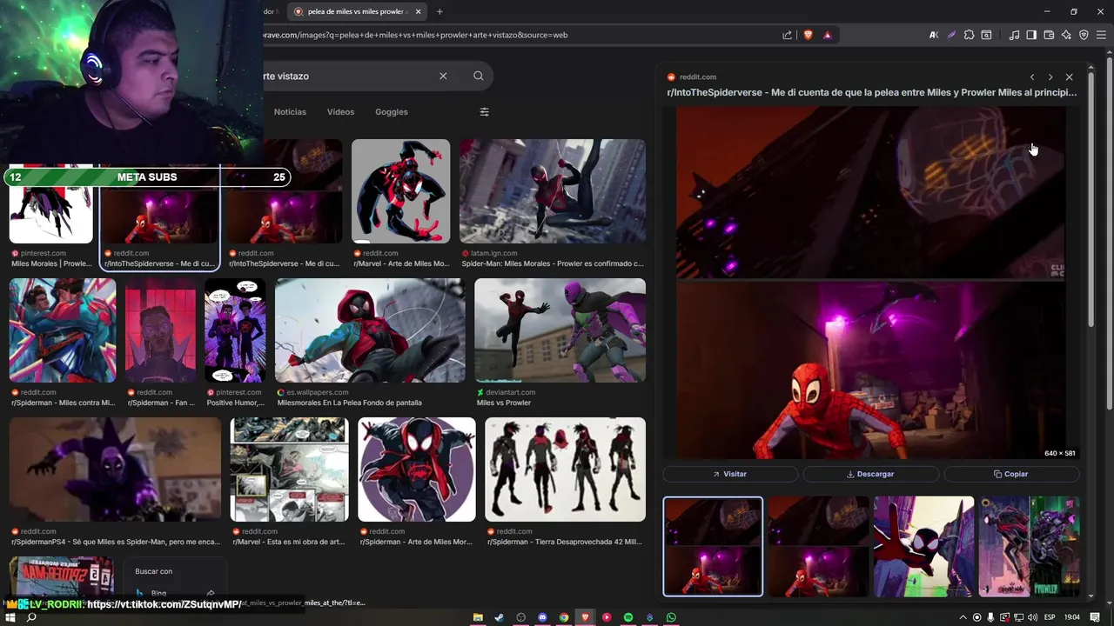This screenshot has width=1114, height=626.
Task: Open the image search filters icon
Action: (x=484, y=111)
